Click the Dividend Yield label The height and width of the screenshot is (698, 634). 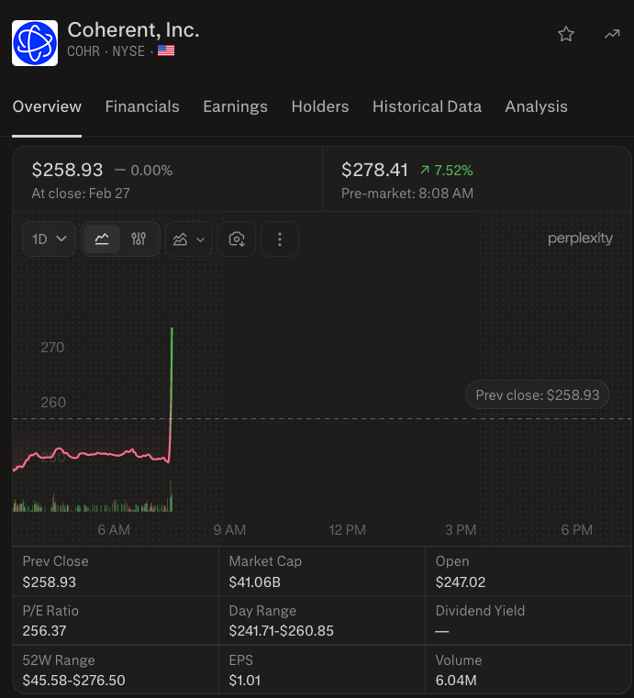coord(480,611)
